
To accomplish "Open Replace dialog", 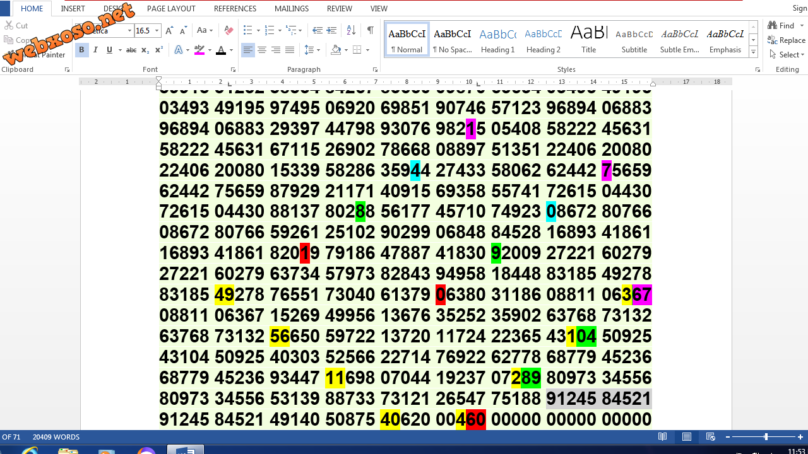I will pos(787,40).
